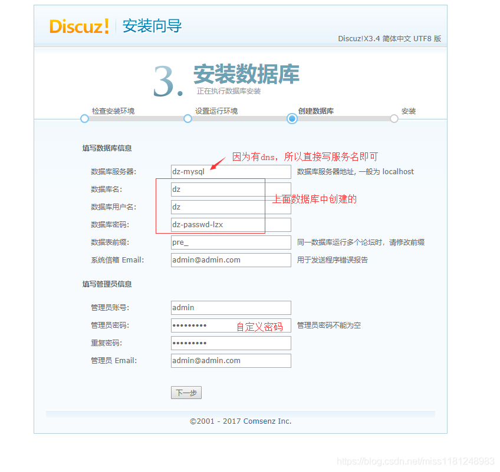Click the 安装向导 header title

152,26
